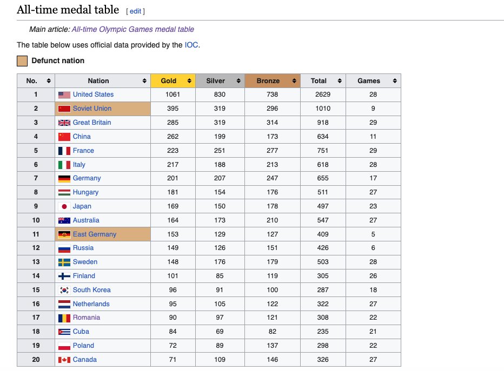Click the Romania flag icon
Viewport: 504px width, 371px height.
pyautogui.click(x=64, y=318)
